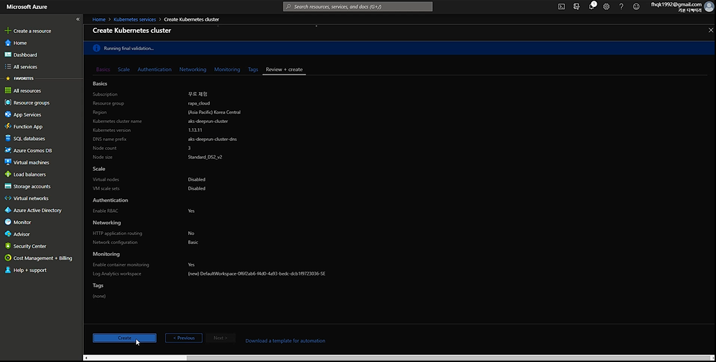Click the All resources grid icon
The width and height of the screenshot is (716, 362).
(x=8, y=91)
